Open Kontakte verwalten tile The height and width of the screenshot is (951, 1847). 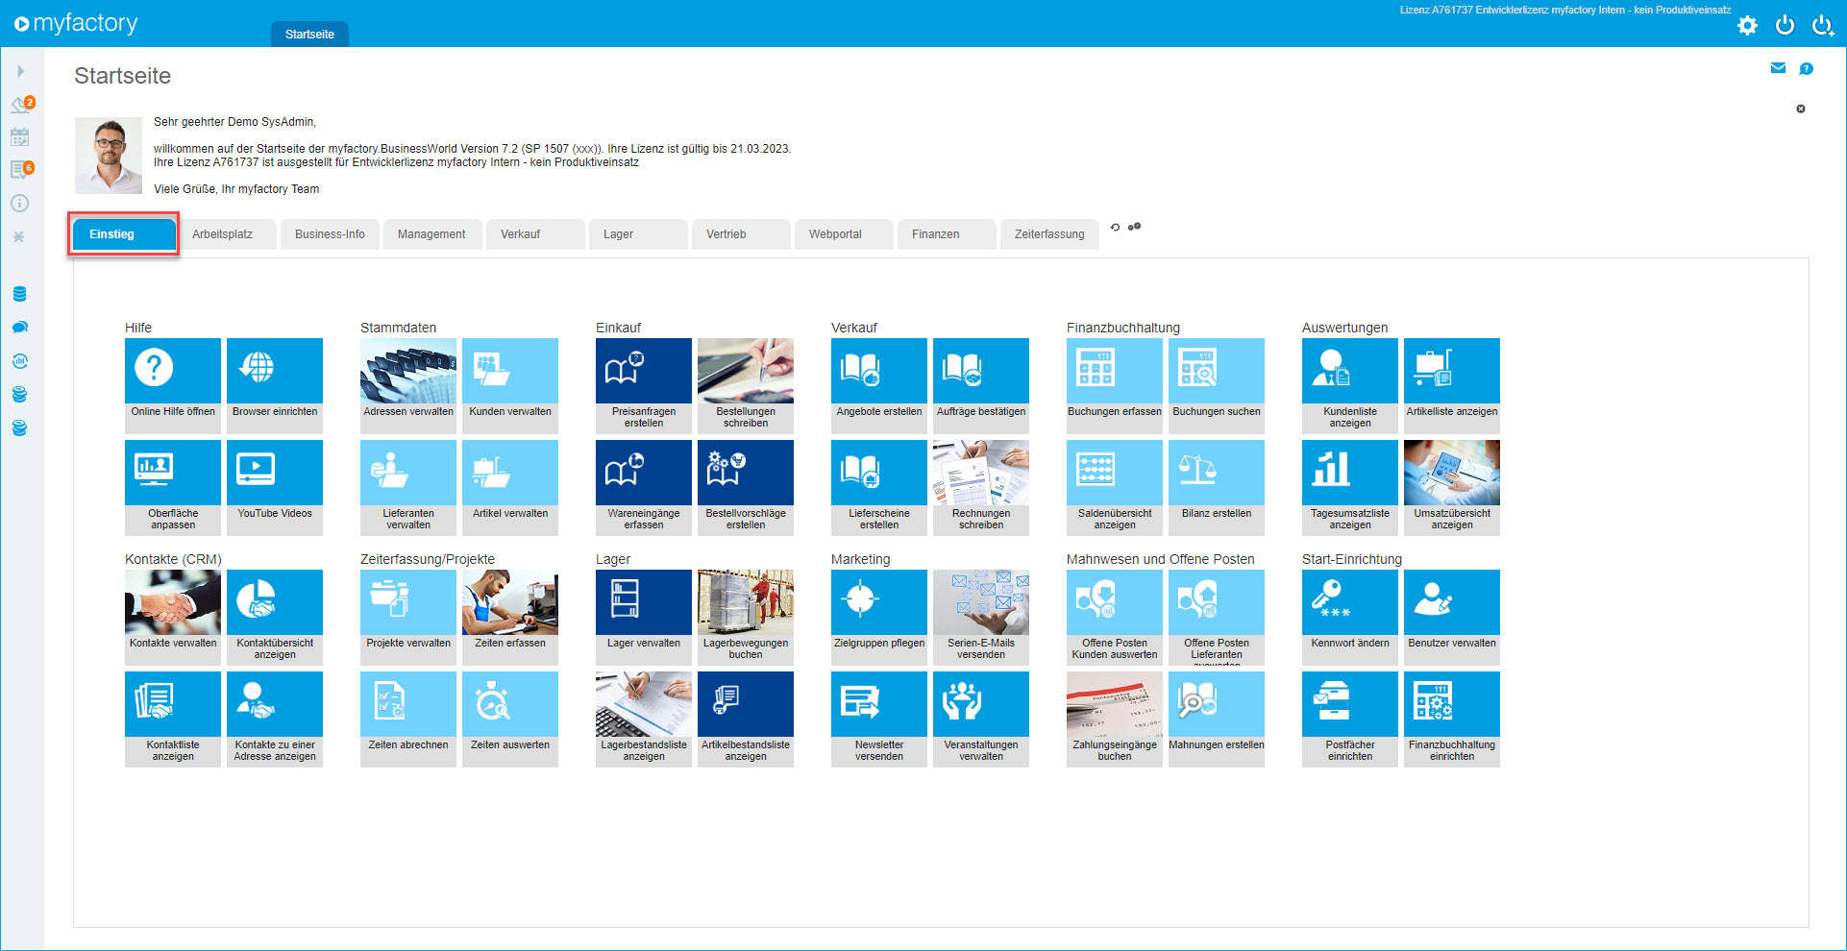click(x=173, y=617)
